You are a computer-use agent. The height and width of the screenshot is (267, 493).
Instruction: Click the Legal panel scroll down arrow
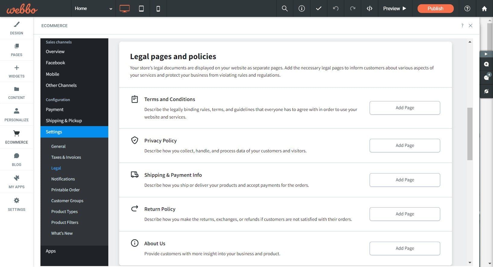pos(470,263)
